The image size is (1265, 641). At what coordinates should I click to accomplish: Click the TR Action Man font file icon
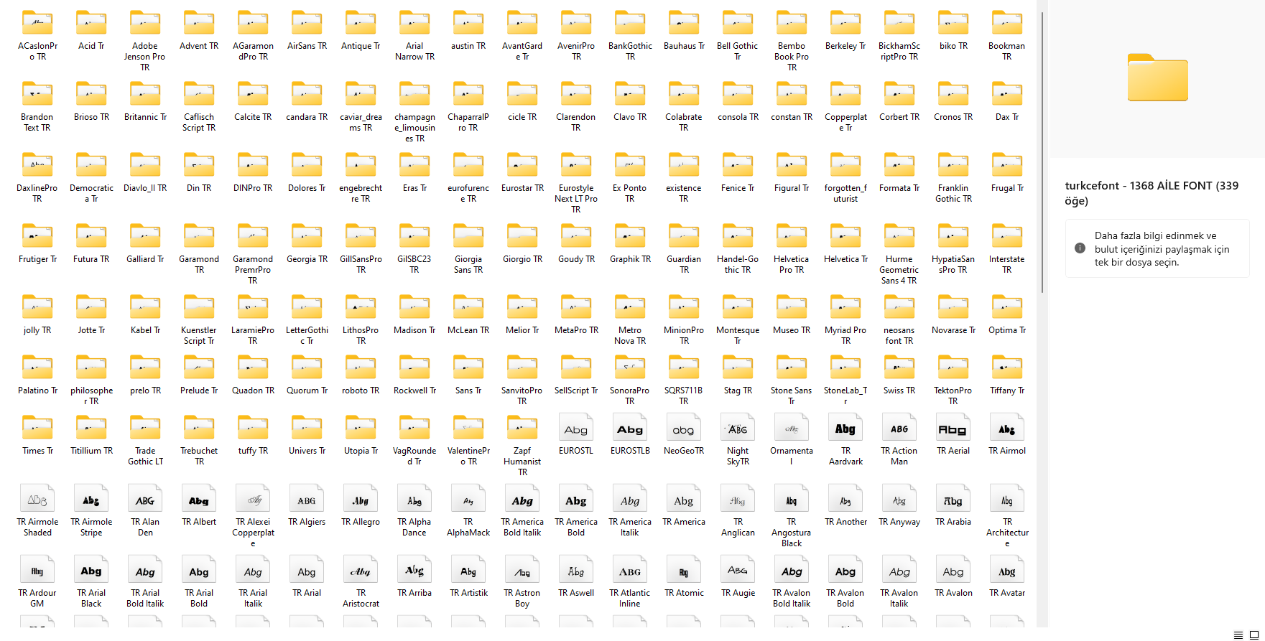[899, 428]
